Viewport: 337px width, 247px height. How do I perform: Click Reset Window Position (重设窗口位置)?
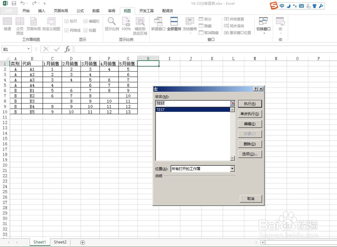(x=238, y=33)
